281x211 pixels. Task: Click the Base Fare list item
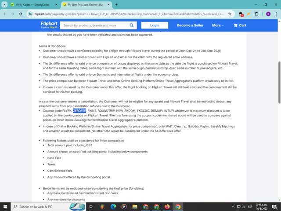coord(54,158)
